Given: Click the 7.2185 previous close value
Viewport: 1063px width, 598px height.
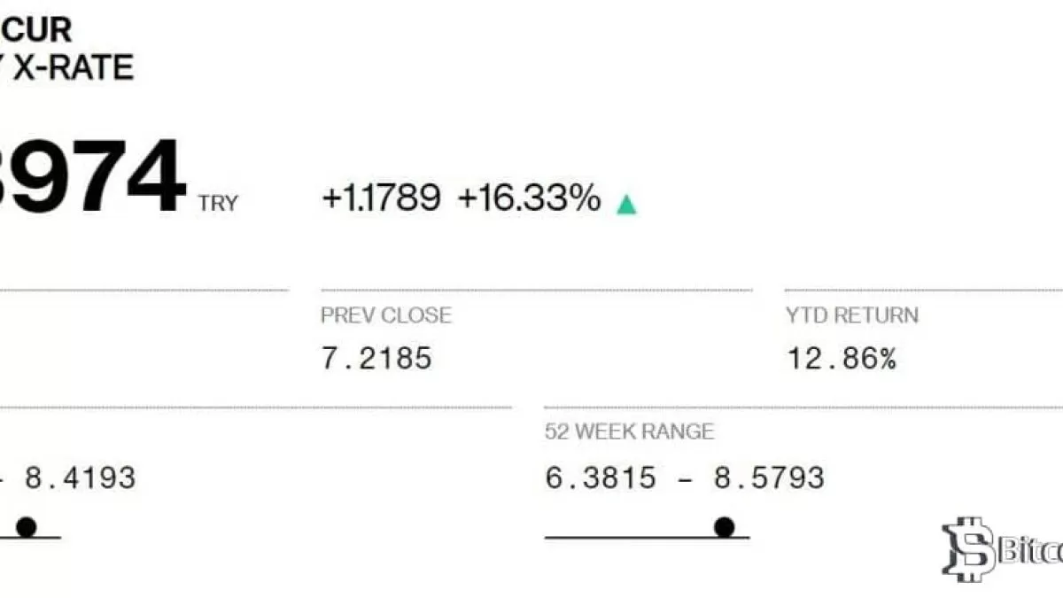Looking at the screenshot, I should pyautogui.click(x=376, y=359).
